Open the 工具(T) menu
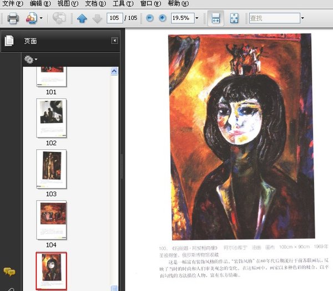This screenshot has width=333, height=291. tap(123, 4)
